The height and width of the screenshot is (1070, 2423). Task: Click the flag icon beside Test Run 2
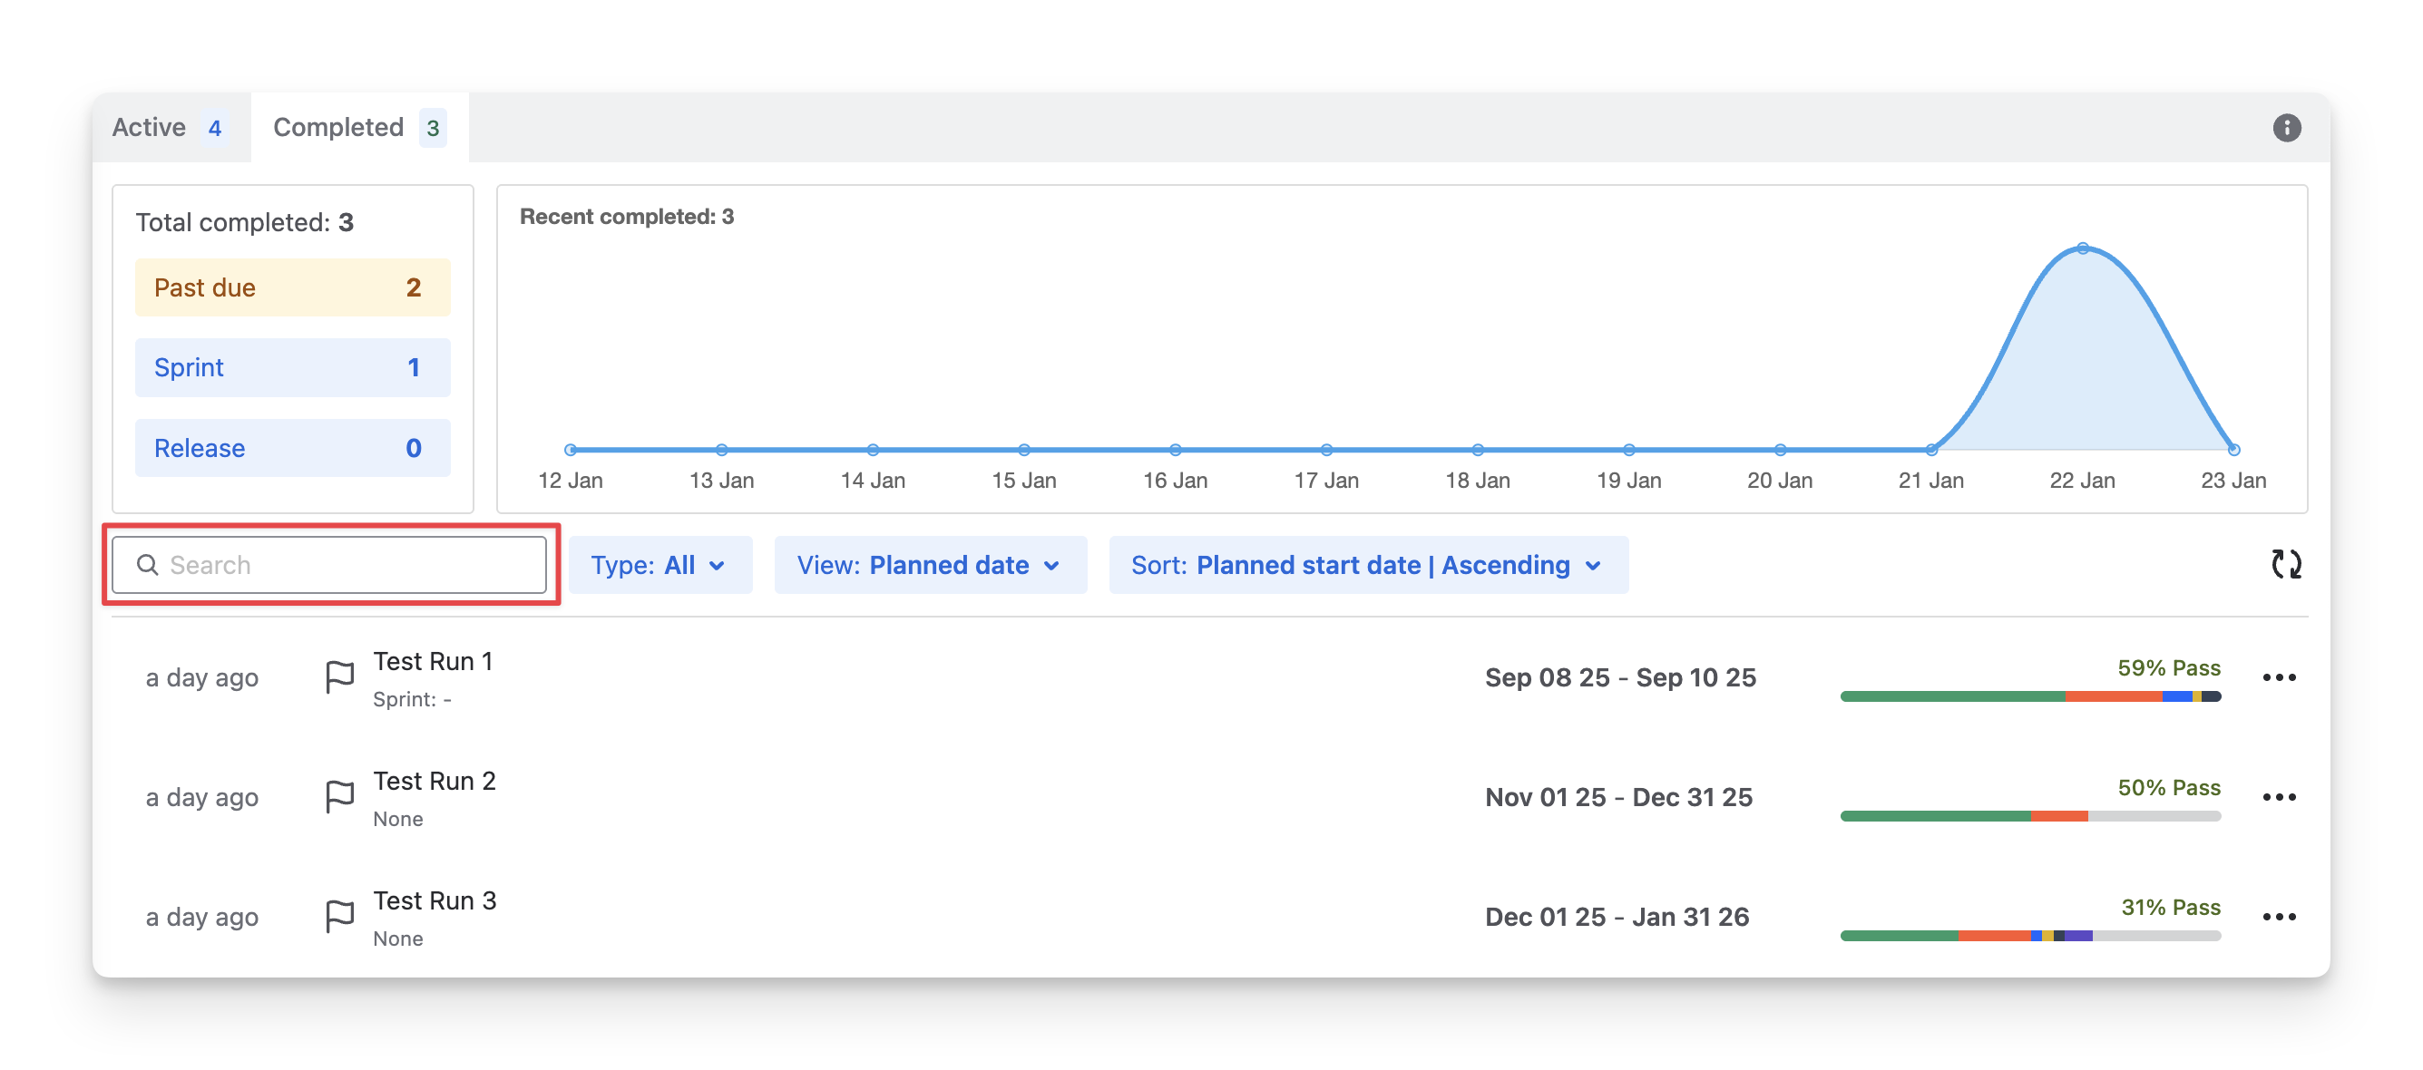point(339,796)
